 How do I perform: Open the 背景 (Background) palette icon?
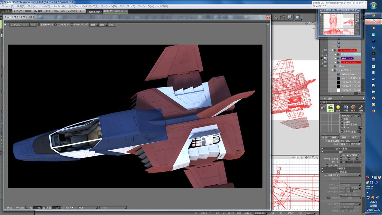pyautogui.click(x=346, y=109)
